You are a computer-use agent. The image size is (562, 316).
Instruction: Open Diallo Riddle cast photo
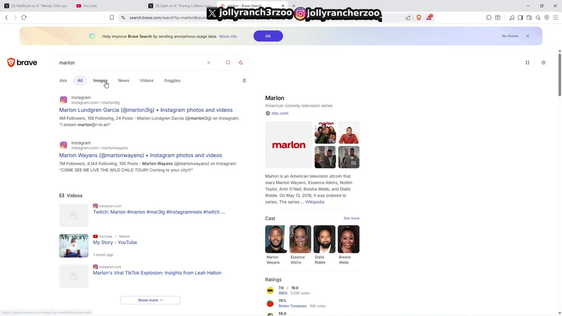(x=324, y=239)
